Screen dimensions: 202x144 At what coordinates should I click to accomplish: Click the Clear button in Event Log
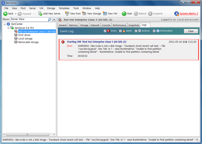(191, 31)
